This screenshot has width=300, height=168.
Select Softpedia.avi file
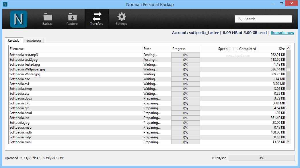pos(19,84)
